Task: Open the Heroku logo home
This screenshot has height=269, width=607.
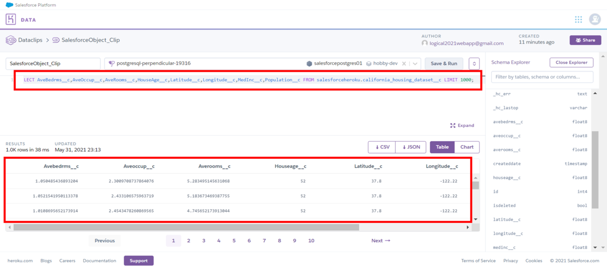Action: click(x=11, y=20)
